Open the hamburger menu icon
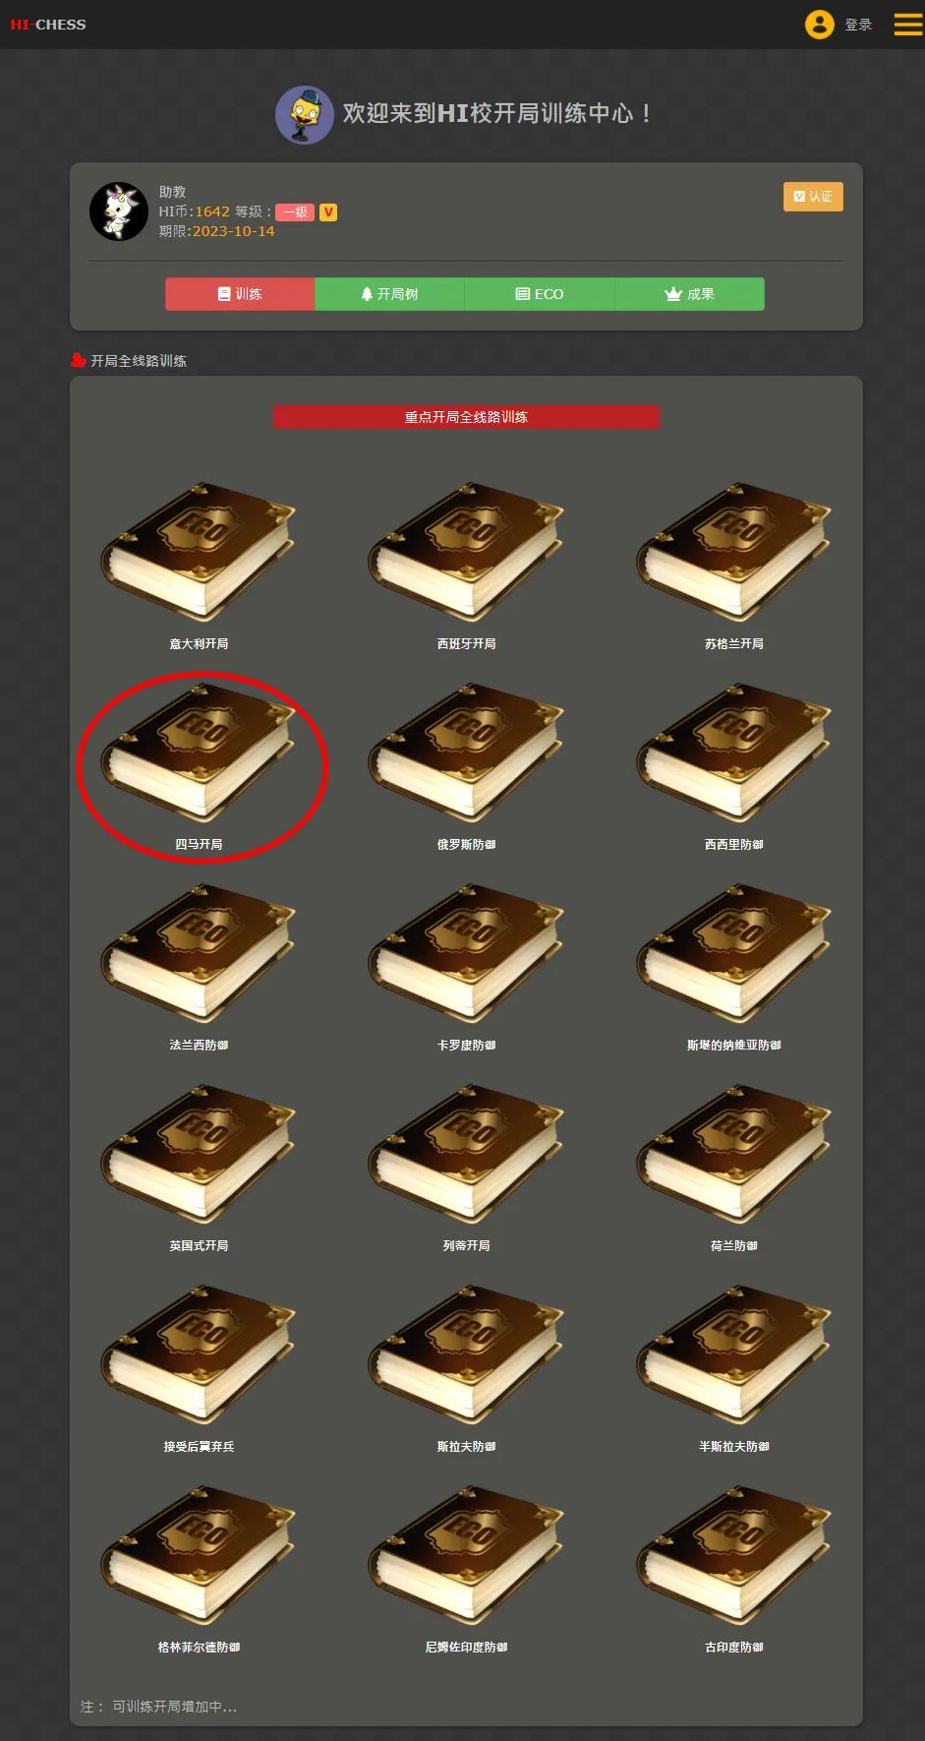Screen dimensions: 925x1741 pyautogui.click(x=907, y=25)
